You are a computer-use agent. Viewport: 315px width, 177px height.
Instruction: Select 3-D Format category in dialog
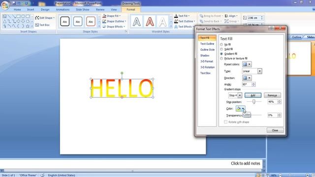point(207,61)
